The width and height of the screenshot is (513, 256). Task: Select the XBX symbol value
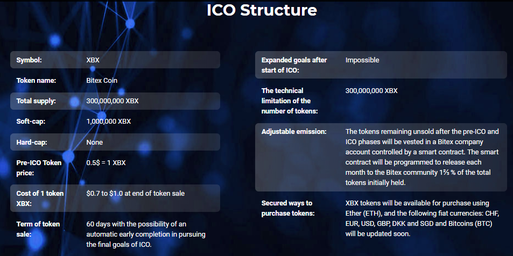(x=93, y=60)
